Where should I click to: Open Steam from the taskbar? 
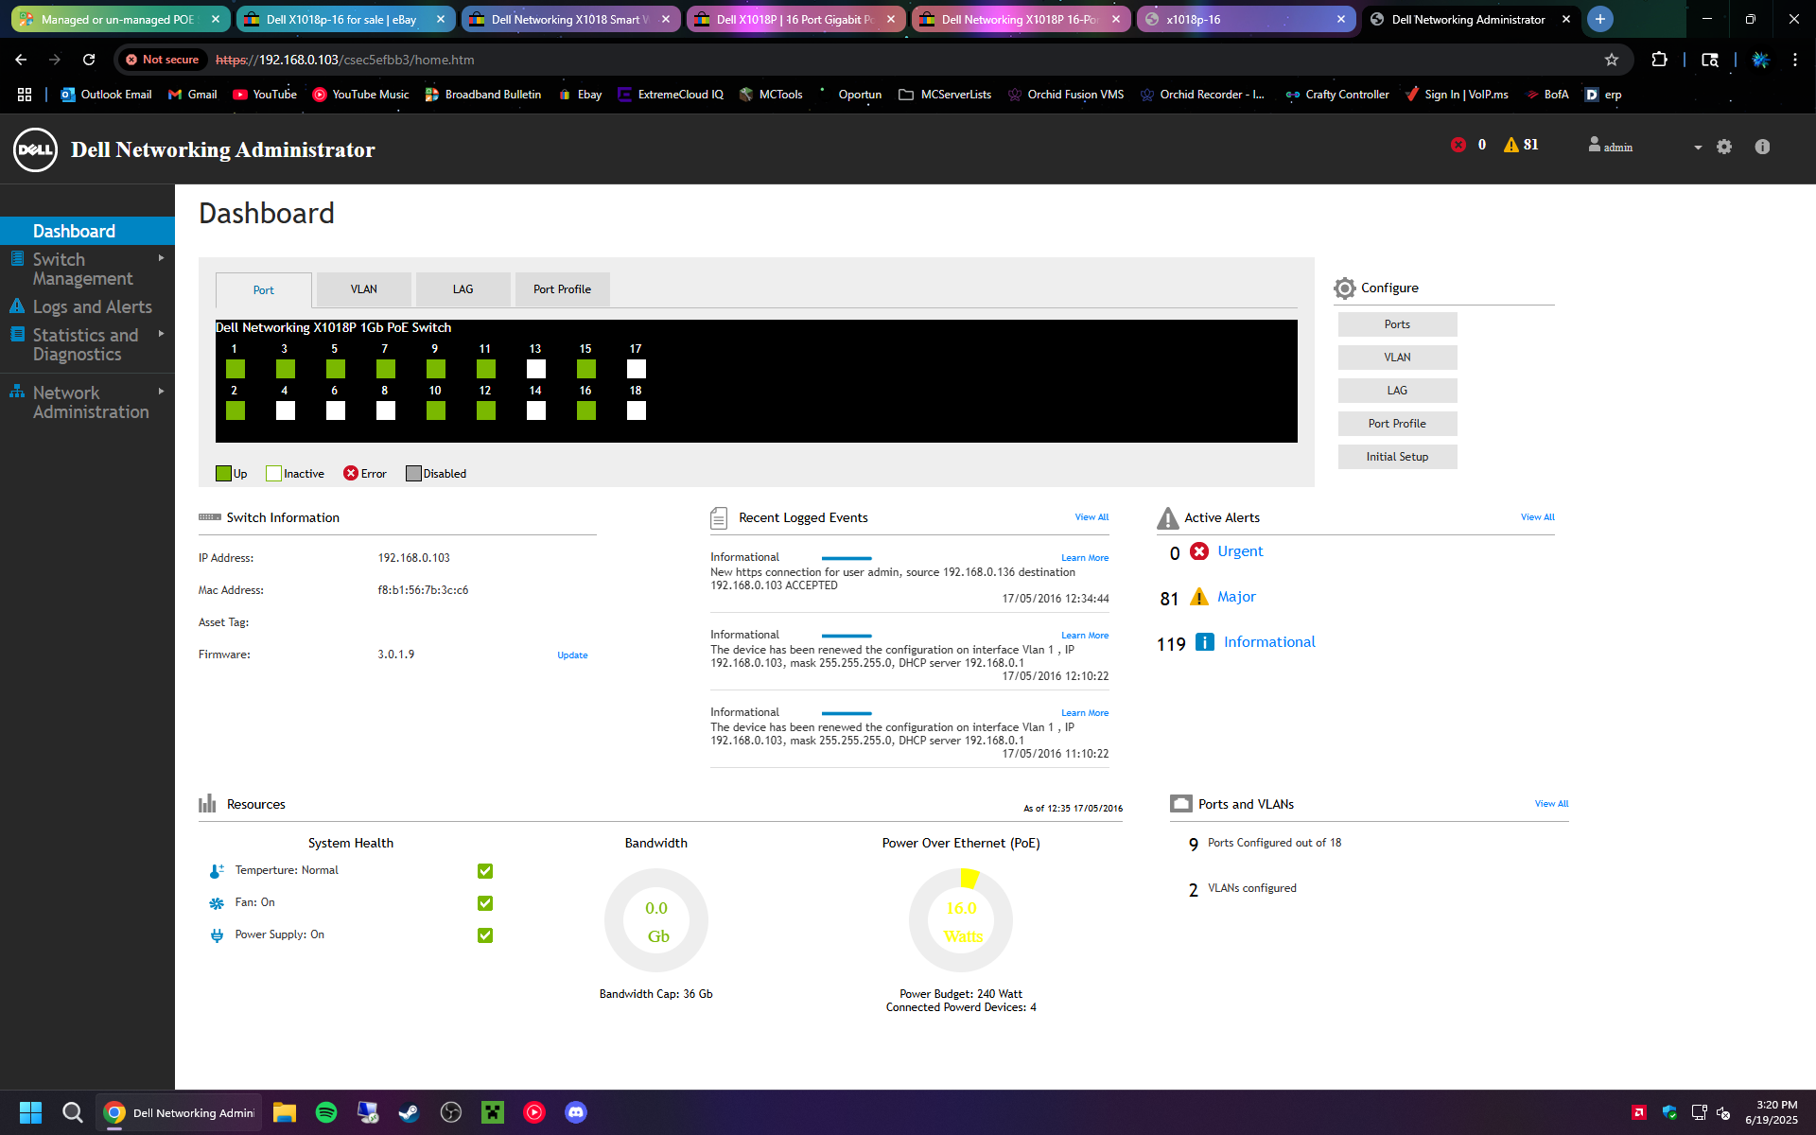[409, 1112]
